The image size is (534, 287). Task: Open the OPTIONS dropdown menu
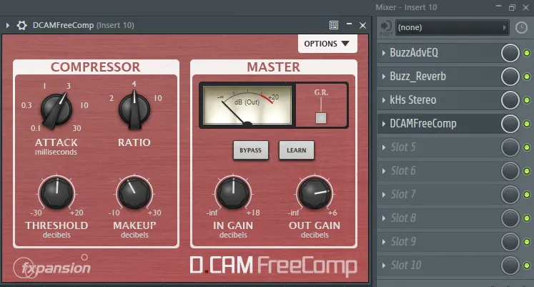327,44
